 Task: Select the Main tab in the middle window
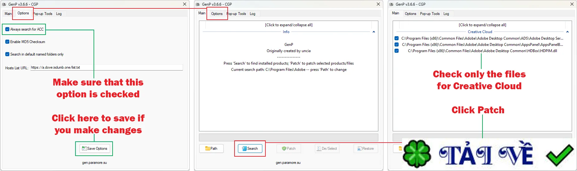[x=202, y=13]
